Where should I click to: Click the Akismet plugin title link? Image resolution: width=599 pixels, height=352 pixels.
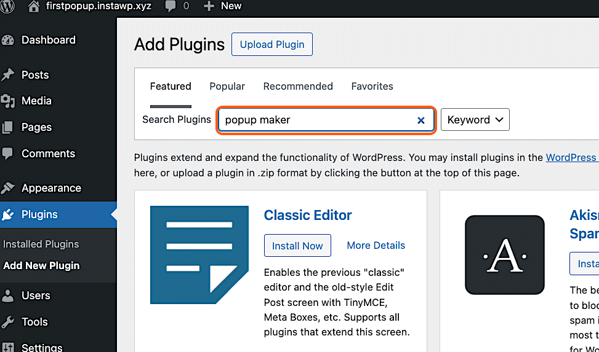584,224
